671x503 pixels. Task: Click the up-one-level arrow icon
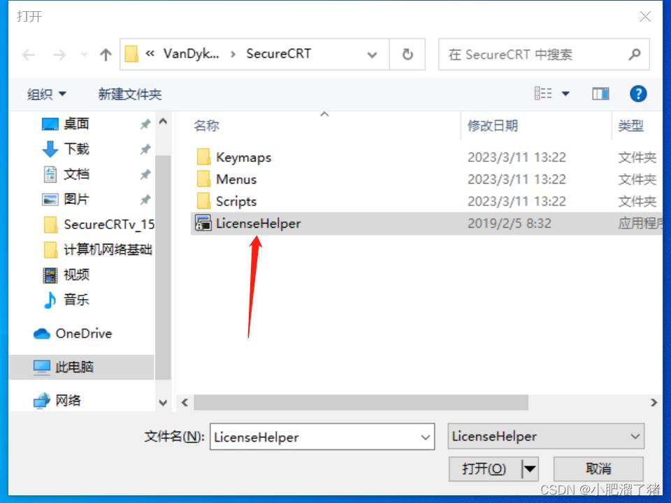pyautogui.click(x=106, y=54)
